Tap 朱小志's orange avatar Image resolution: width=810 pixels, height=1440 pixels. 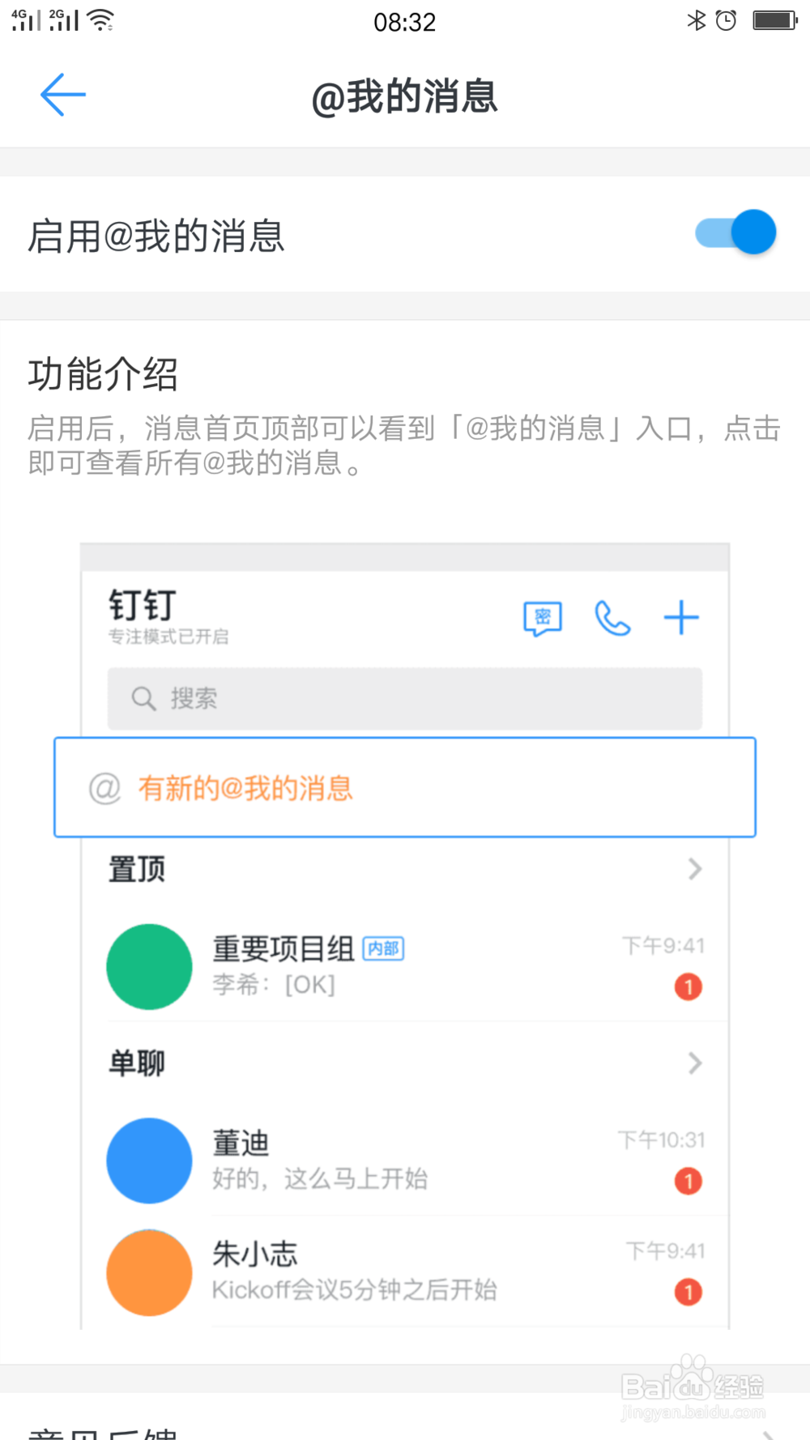click(x=149, y=1272)
